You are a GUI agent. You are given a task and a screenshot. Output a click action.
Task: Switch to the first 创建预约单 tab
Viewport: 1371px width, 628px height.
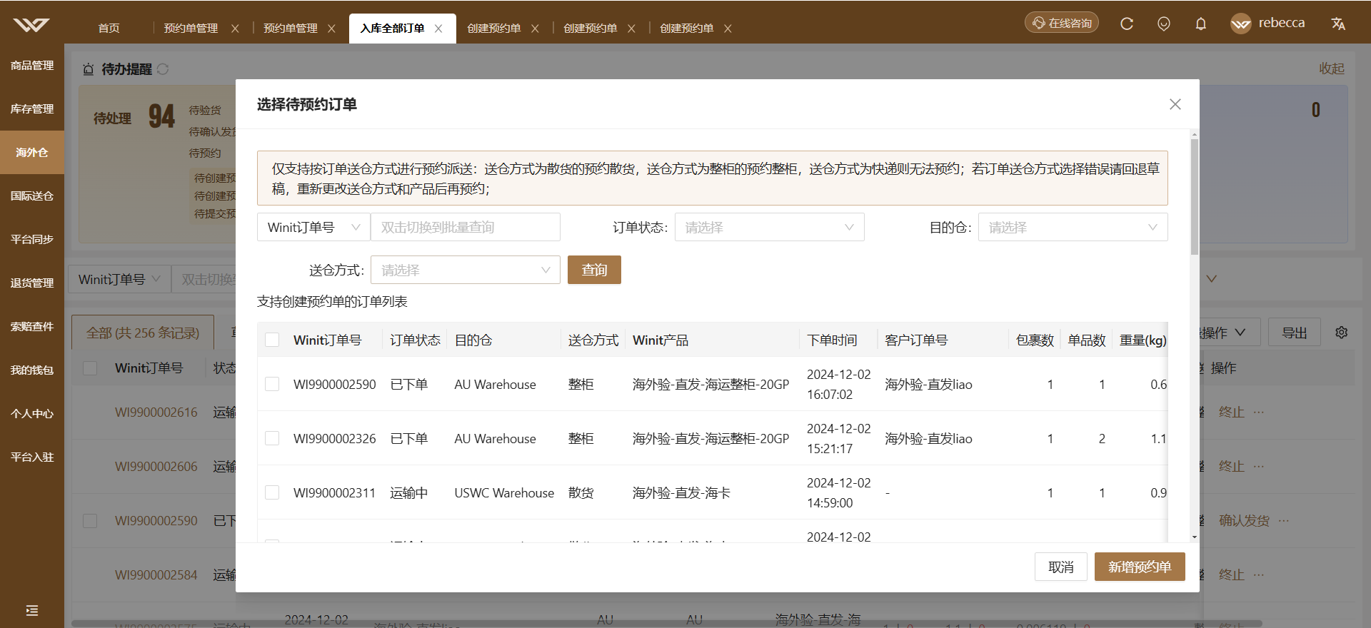pyautogui.click(x=493, y=29)
